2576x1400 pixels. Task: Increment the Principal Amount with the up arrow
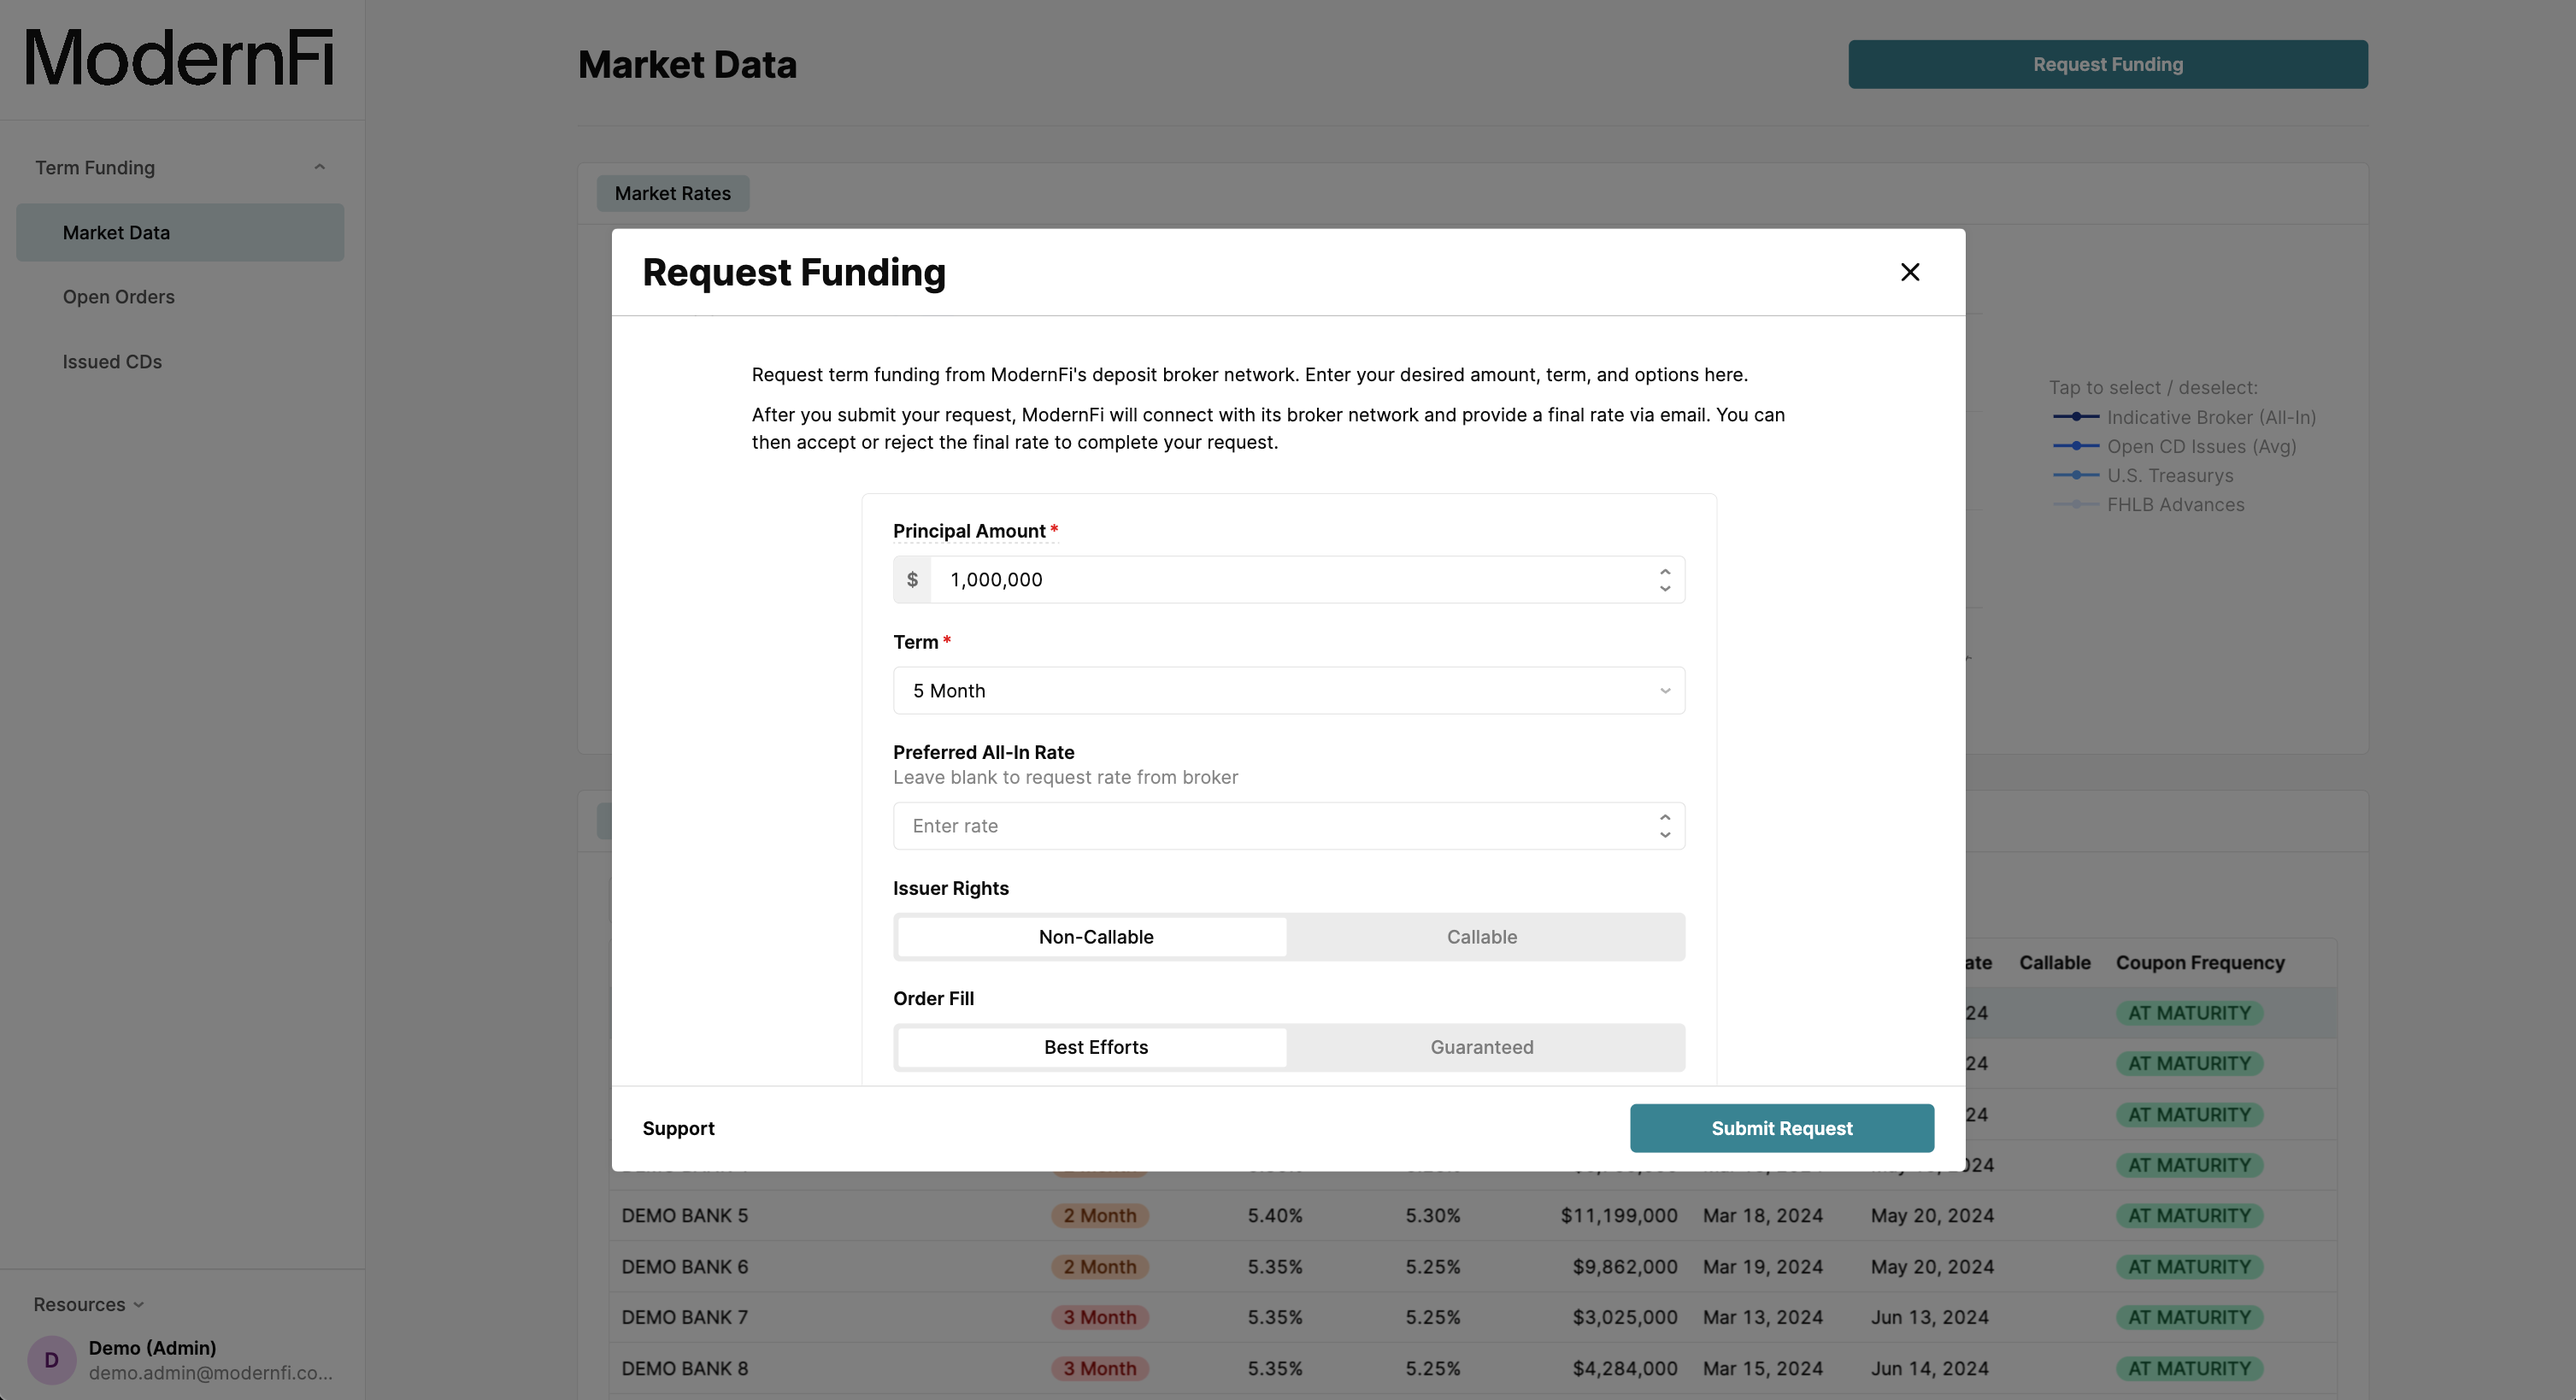click(x=1665, y=570)
